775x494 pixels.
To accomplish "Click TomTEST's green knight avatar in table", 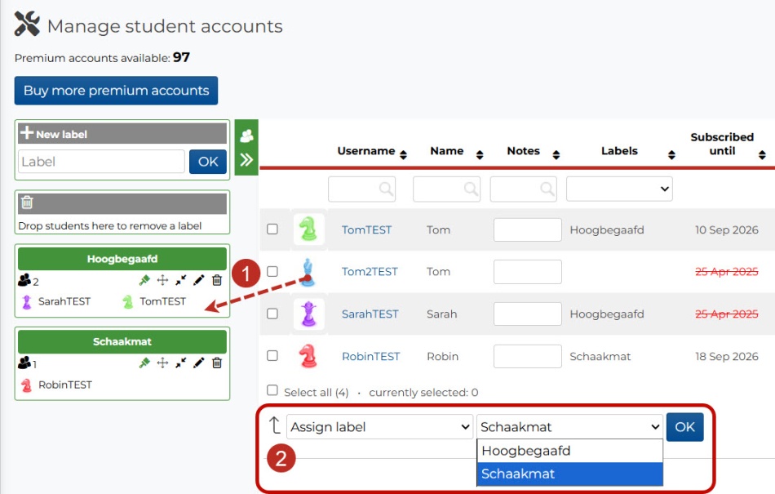I will click(308, 229).
